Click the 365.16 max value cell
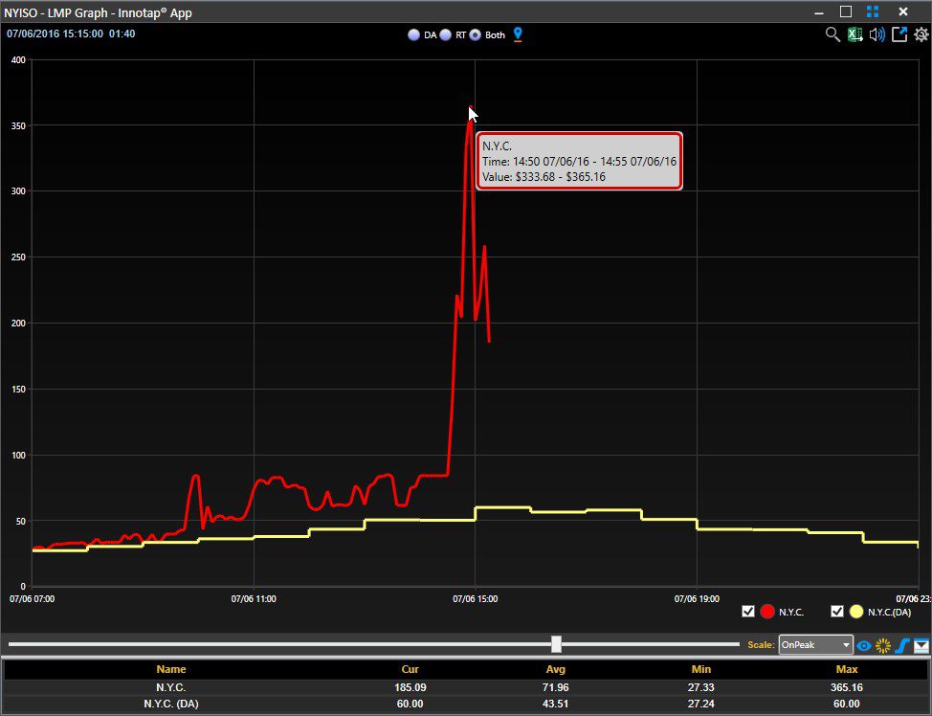This screenshot has height=716, width=932. 847,687
